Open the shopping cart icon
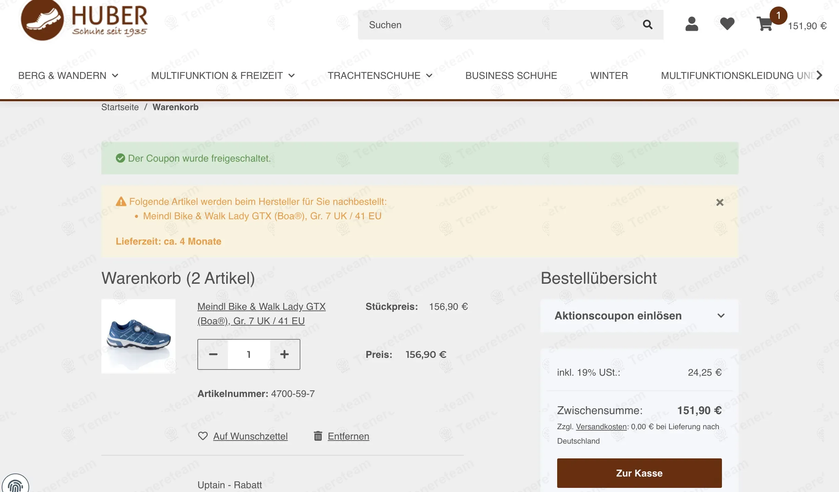 pyautogui.click(x=765, y=24)
